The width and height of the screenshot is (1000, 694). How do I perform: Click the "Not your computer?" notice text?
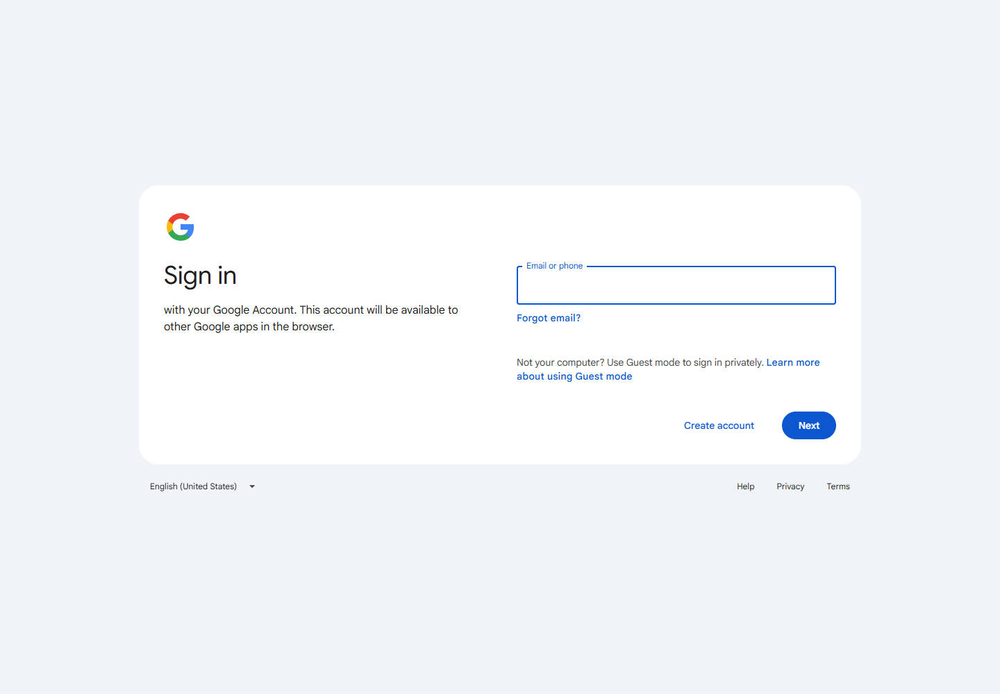pyautogui.click(x=640, y=362)
